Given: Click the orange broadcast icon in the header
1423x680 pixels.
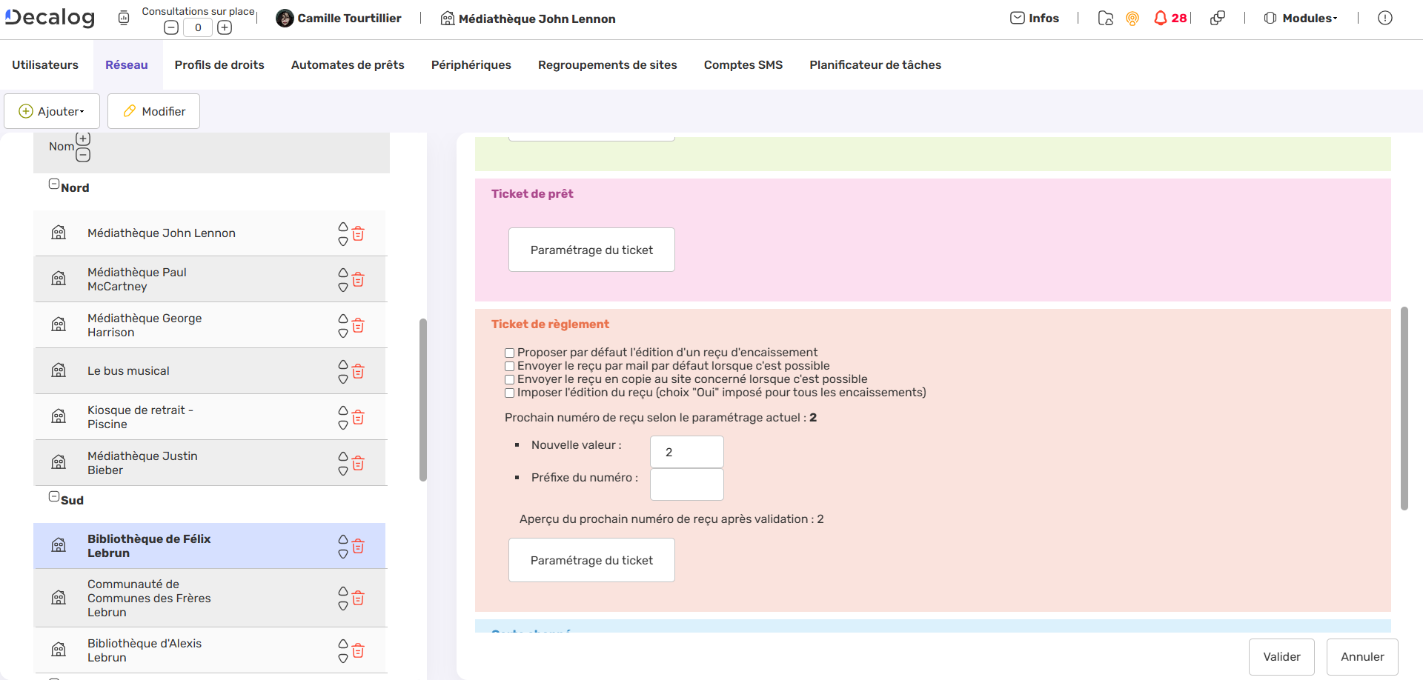Looking at the screenshot, I should click(1132, 18).
